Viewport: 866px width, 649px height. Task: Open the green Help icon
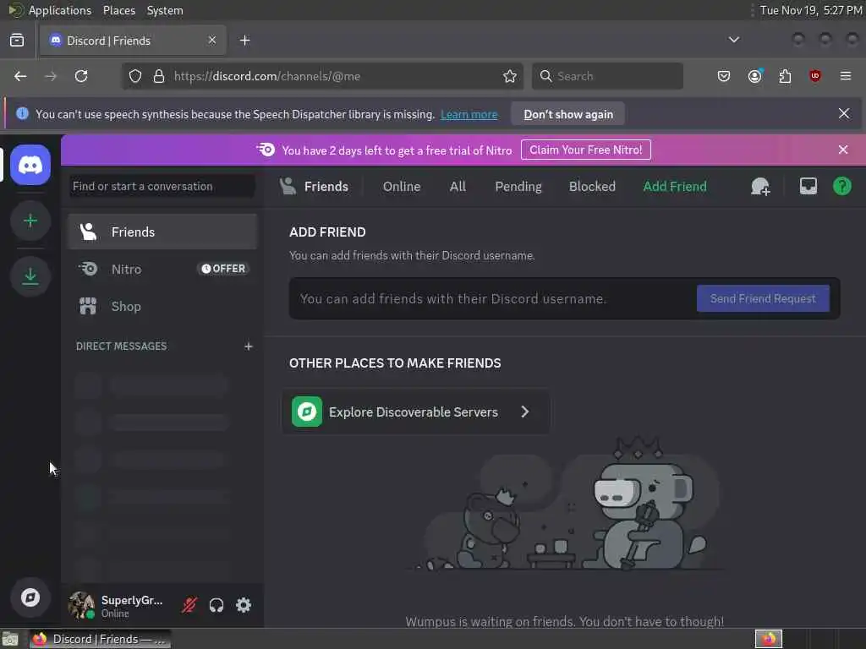(x=841, y=186)
